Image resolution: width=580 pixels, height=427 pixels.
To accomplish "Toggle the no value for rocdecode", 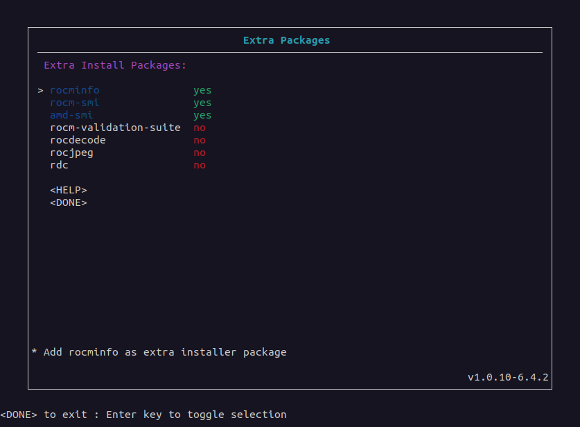I will (x=200, y=140).
